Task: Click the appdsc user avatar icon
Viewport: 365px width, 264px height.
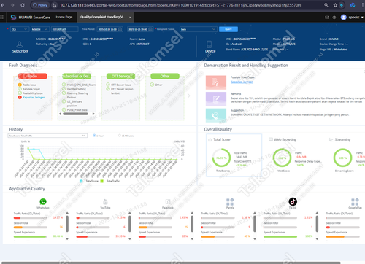Action: click(343, 17)
